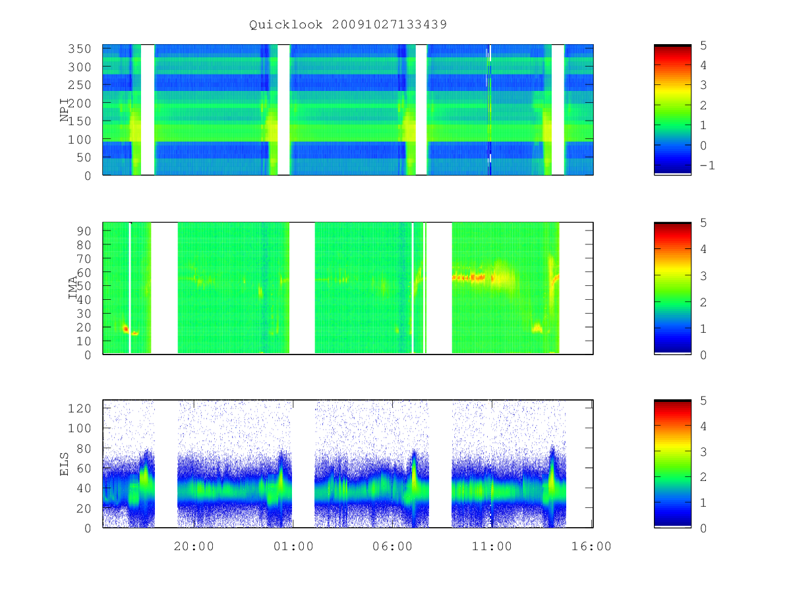Click the ELS colorbar in the bottom row
Image resolution: width=791 pixels, height=593 pixels.
[x=672, y=464]
